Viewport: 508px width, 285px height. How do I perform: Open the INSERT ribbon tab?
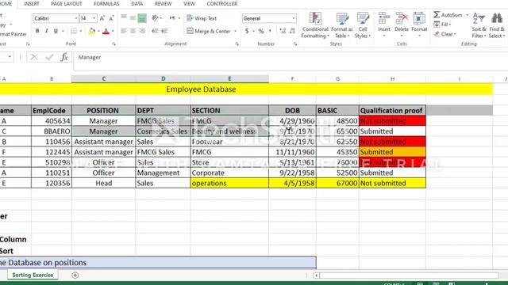click(32, 3)
